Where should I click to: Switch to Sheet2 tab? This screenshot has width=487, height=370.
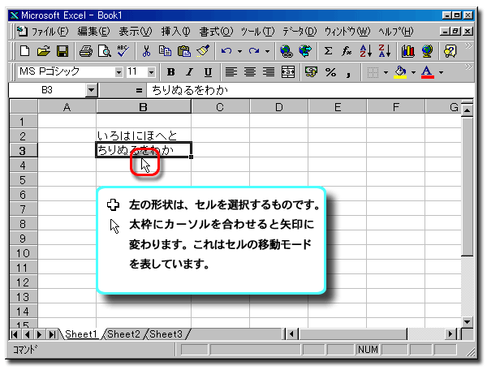pyautogui.click(x=123, y=334)
